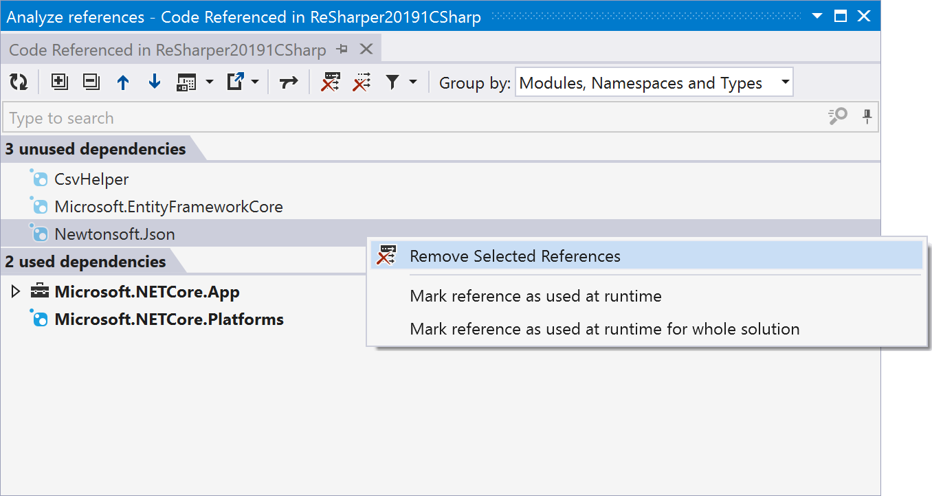This screenshot has width=932, height=496.
Task: Click toolbar Remove Selected References icon
Action: click(x=331, y=82)
